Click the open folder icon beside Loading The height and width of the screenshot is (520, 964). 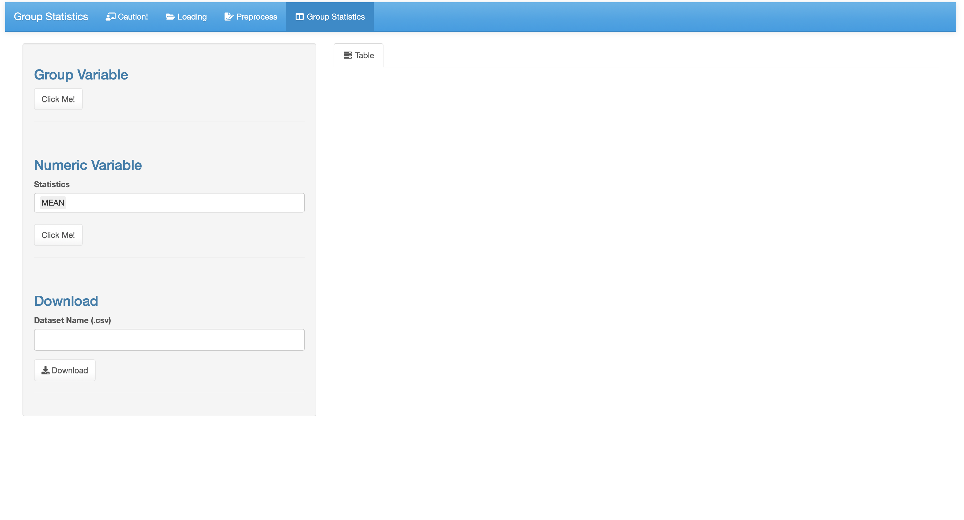pos(170,16)
